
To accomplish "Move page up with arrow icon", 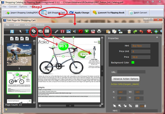I will click(x=22, y=39).
